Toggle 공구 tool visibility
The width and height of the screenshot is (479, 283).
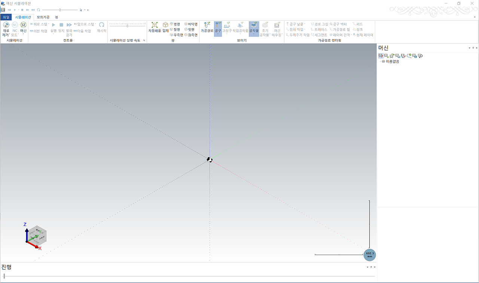[218, 29]
